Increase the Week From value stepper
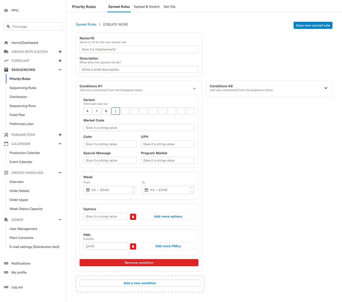342x302 pixels. pyautogui.click(x=133, y=188)
